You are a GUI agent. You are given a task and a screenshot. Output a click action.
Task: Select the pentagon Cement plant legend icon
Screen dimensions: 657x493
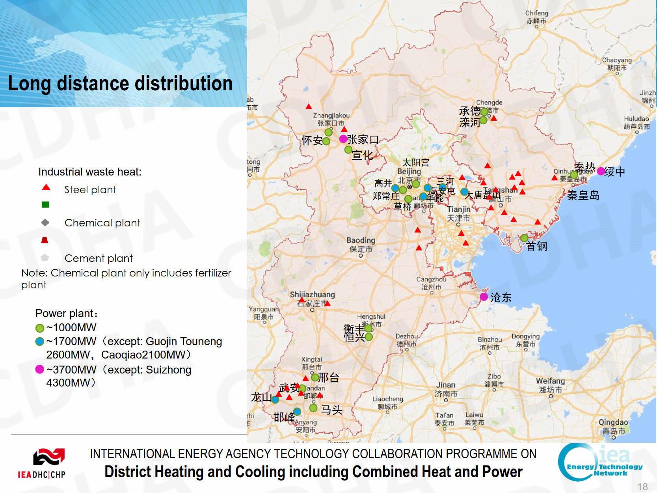point(45,258)
